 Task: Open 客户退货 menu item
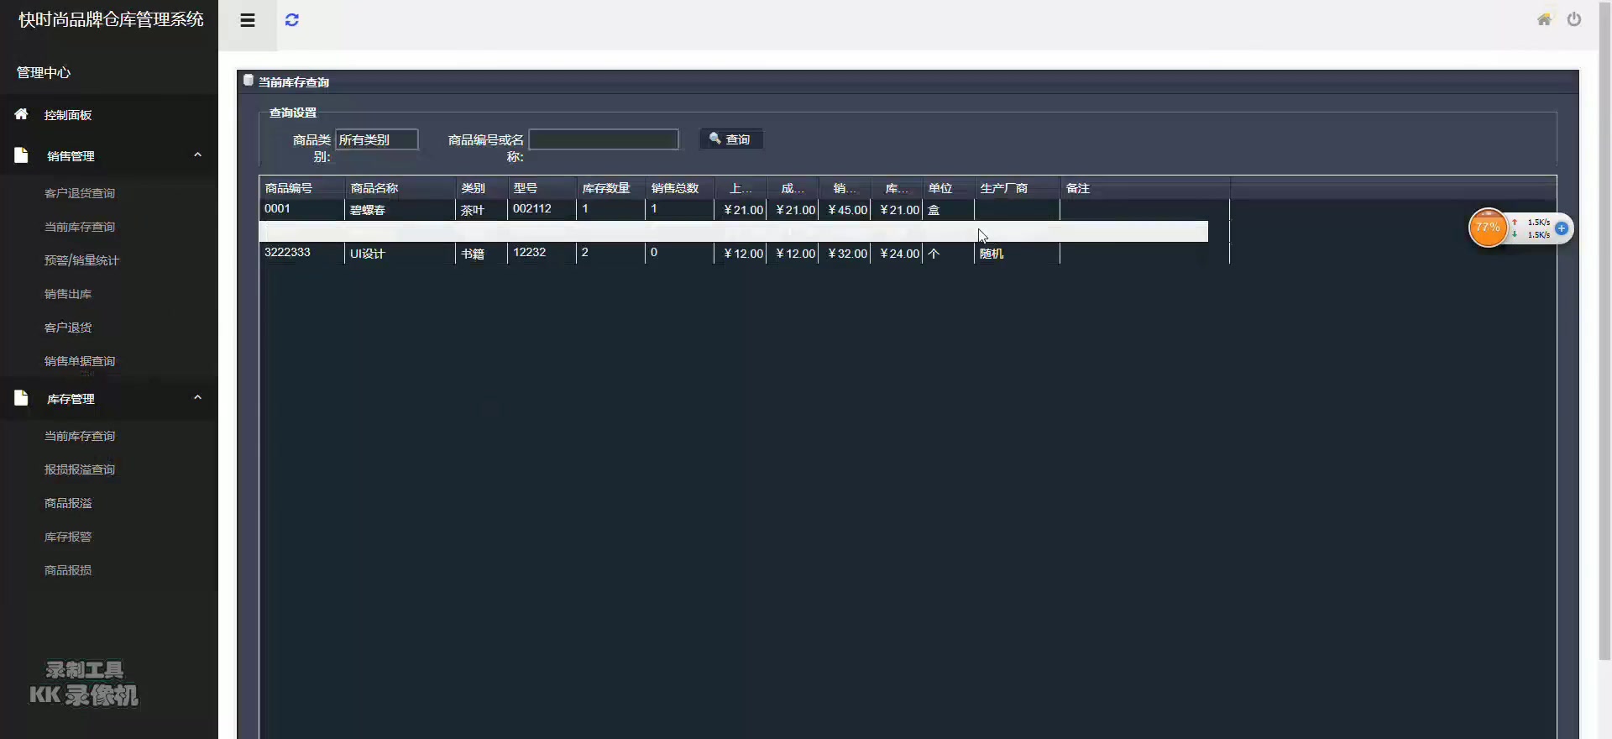pyautogui.click(x=68, y=328)
